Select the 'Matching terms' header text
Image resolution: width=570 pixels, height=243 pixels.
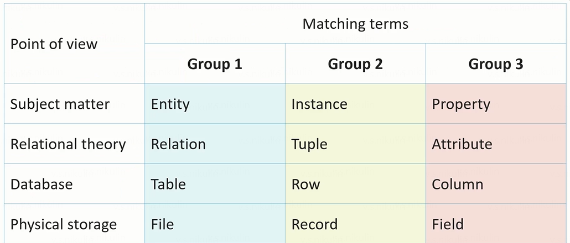click(355, 24)
